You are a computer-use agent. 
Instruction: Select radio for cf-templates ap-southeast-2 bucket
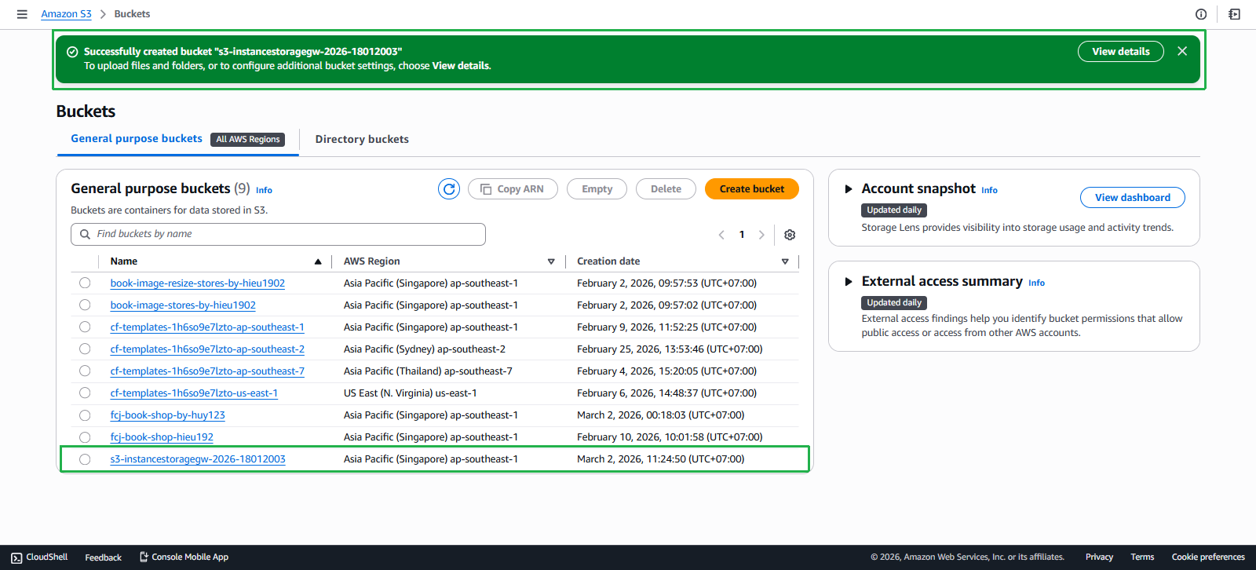[x=85, y=349]
